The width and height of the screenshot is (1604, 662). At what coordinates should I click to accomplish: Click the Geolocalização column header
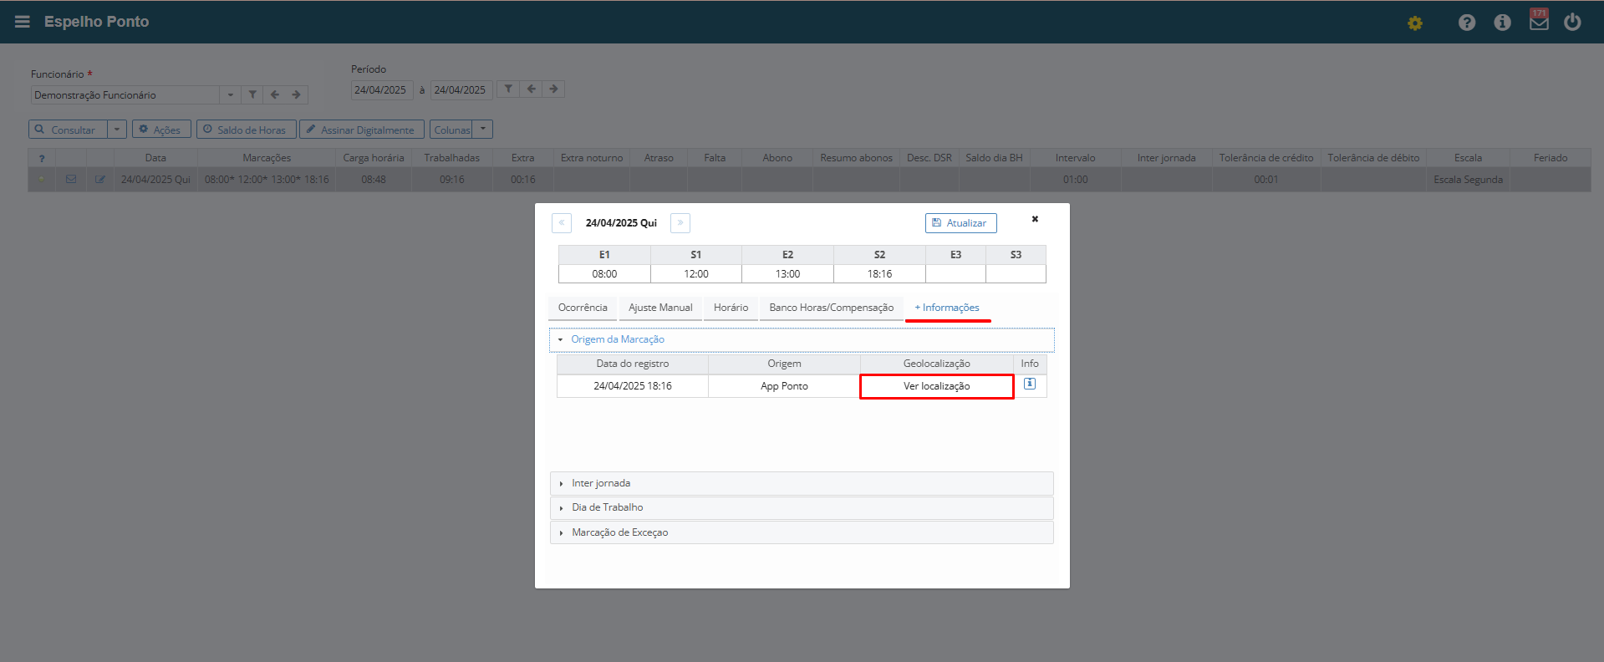[936, 364]
